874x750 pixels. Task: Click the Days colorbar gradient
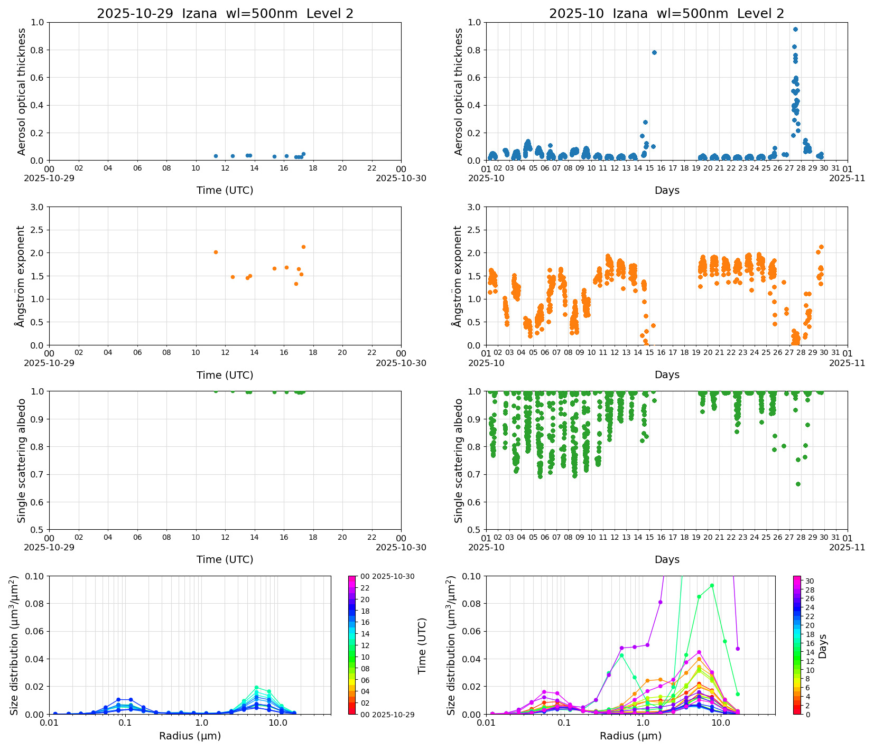(x=797, y=644)
